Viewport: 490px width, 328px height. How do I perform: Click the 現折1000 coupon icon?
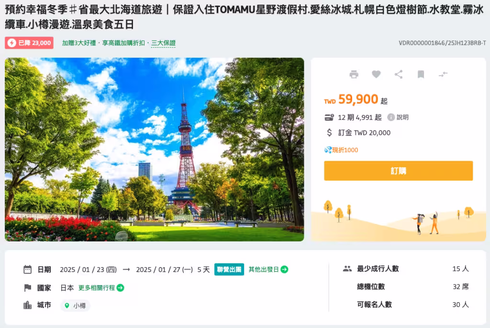(328, 150)
